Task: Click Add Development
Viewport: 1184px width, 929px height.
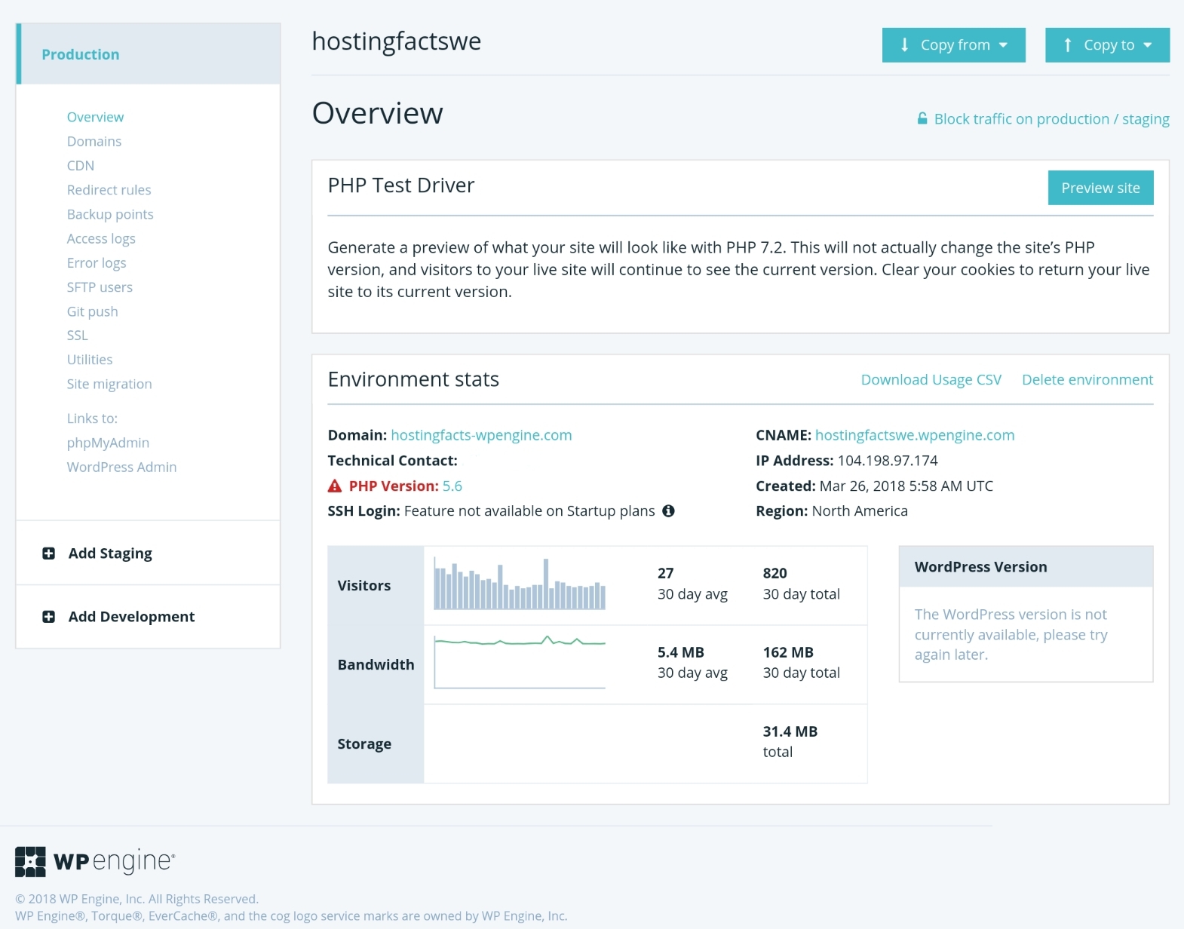Action: tap(131, 617)
